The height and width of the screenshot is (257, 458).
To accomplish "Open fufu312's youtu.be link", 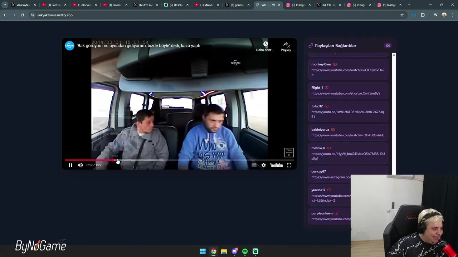I will pos(347,114).
